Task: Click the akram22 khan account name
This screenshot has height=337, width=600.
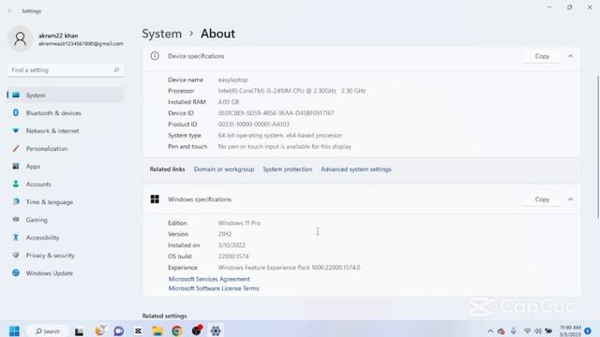Action: 58,36
